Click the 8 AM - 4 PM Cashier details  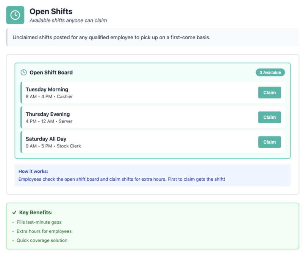pyautogui.click(x=49, y=96)
